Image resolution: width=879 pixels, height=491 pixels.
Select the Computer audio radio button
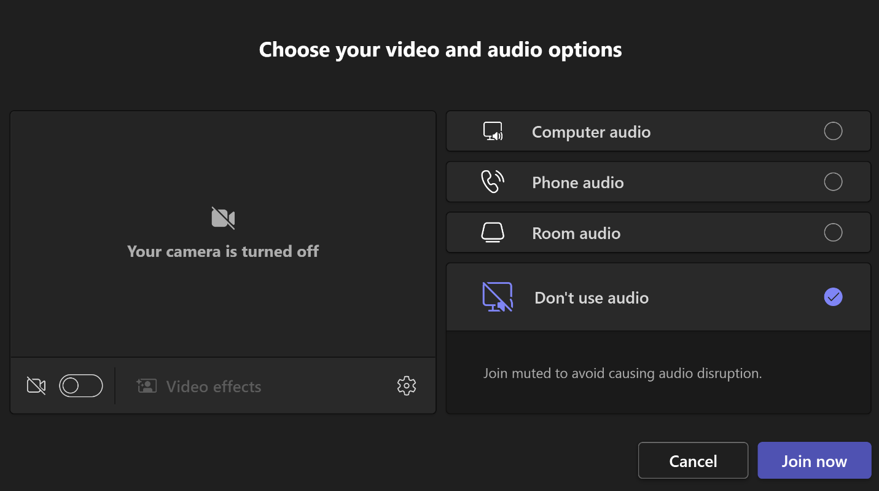[x=833, y=132]
